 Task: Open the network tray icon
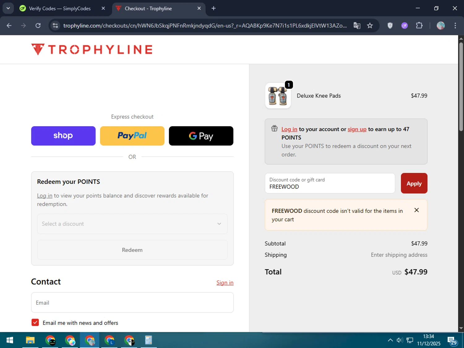(x=410, y=340)
